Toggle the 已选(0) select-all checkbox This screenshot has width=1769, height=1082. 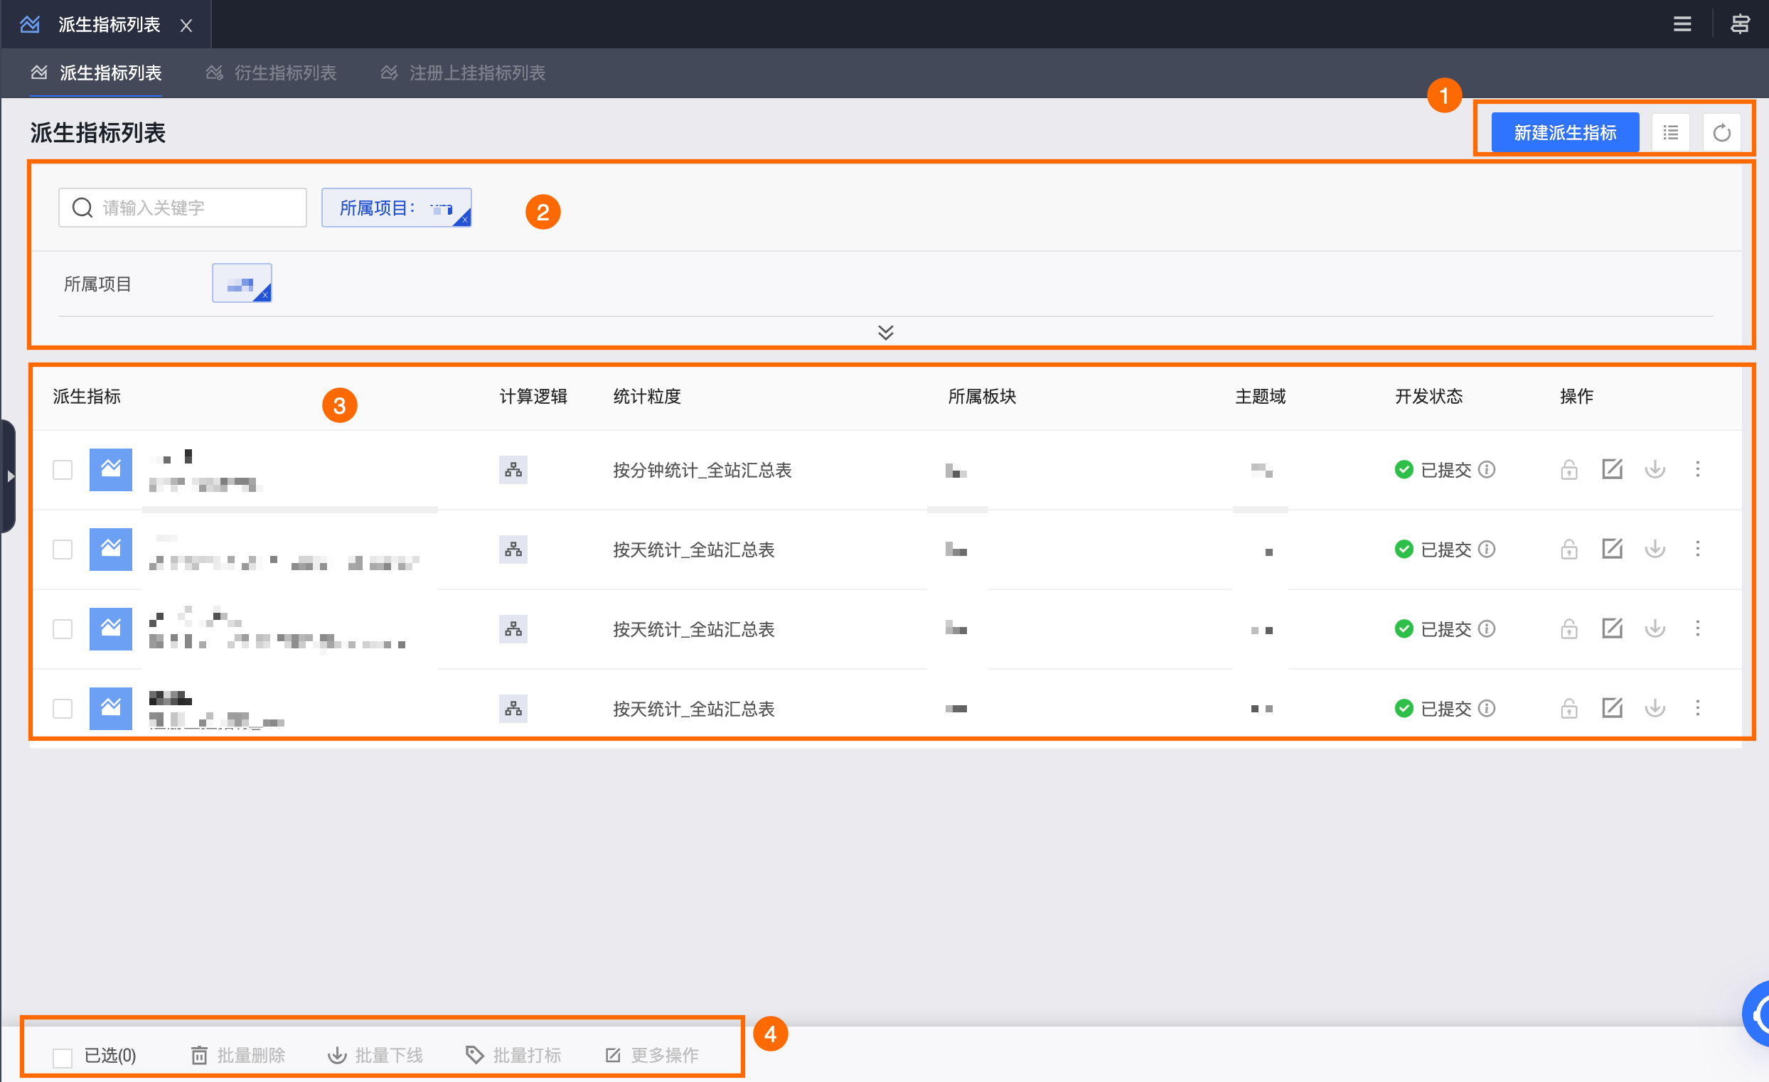(x=63, y=1056)
